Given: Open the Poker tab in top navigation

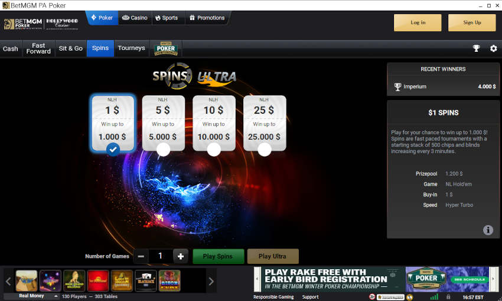Looking at the screenshot, I should [102, 18].
